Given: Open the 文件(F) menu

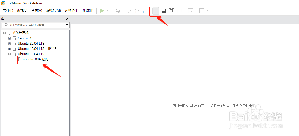Looking at the screenshot, I should [x=8, y=10].
